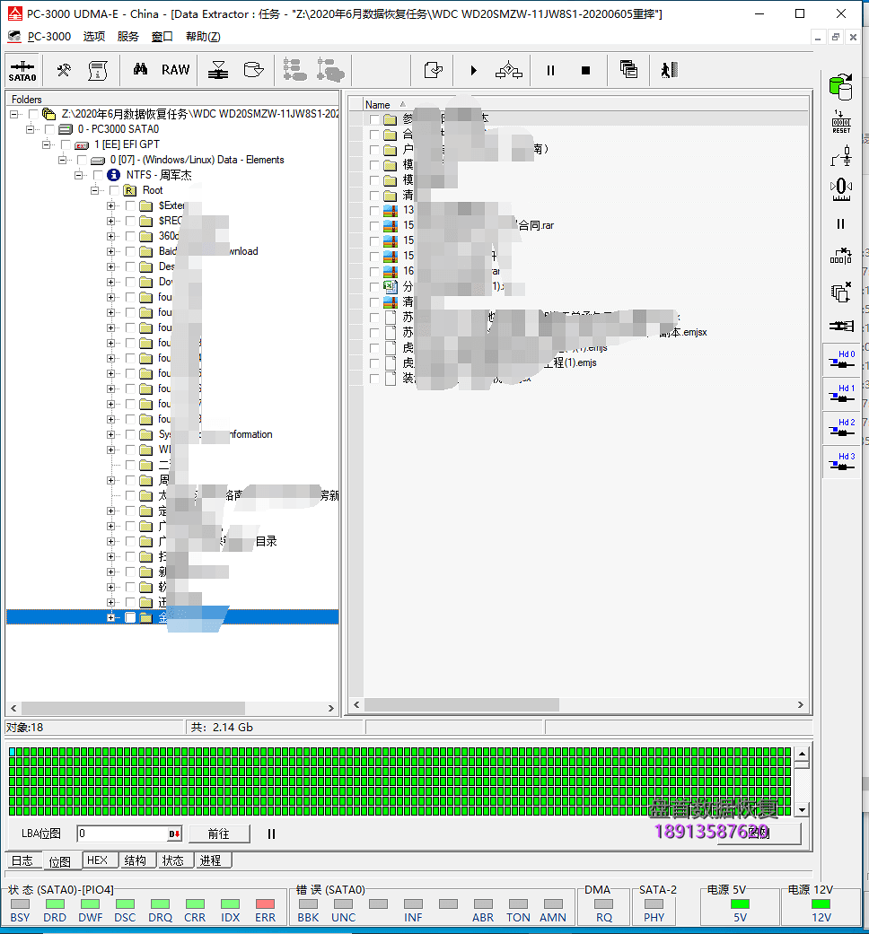
Task: Click the SATA cable sidebar icon
Action: click(841, 326)
